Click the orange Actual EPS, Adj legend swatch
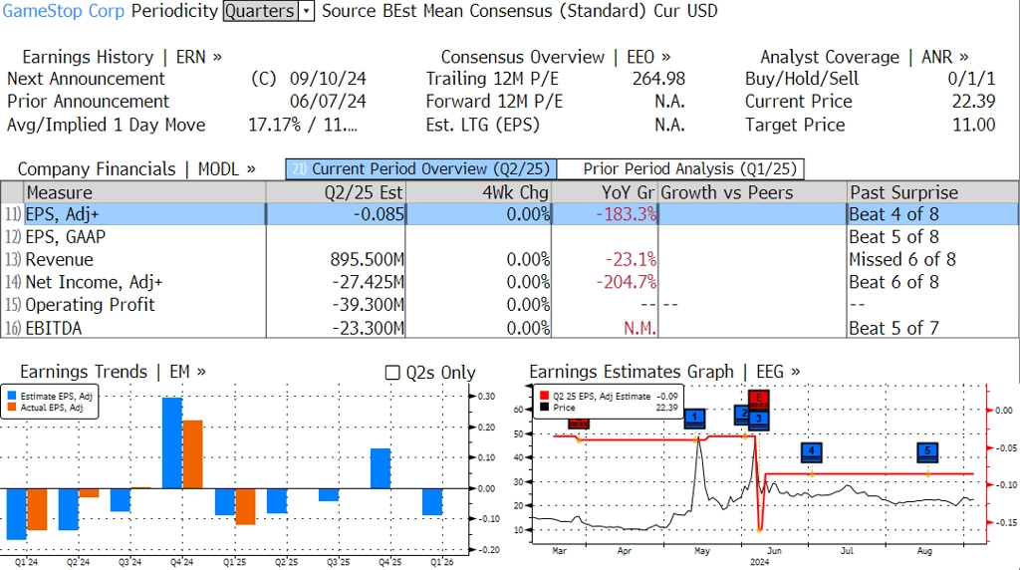The width and height of the screenshot is (1020, 570). pyautogui.click(x=12, y=408)
